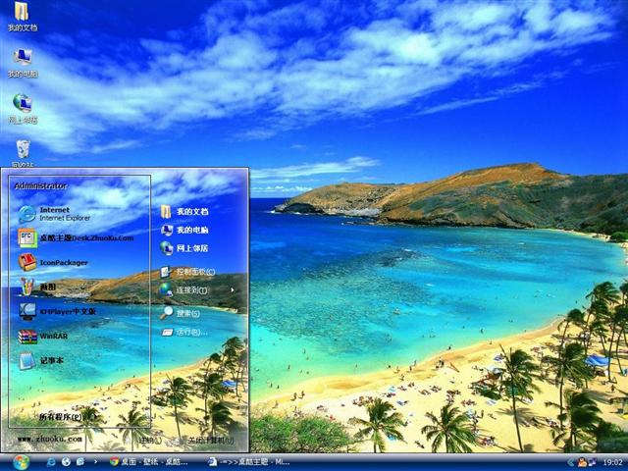Open 网上邻居 in Start menu right pane
This screenshot has height=471, width=628.
tap(184, 248)
